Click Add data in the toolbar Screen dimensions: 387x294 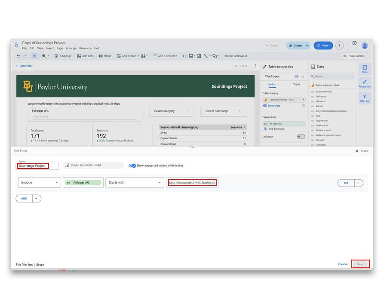click(85, 56)
